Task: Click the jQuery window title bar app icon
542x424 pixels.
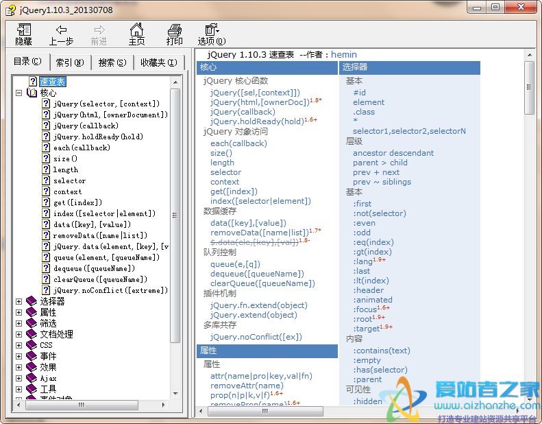Action: [11, 10]
